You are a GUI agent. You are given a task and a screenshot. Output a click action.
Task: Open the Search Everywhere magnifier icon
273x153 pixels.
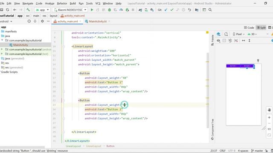point(210,10)
